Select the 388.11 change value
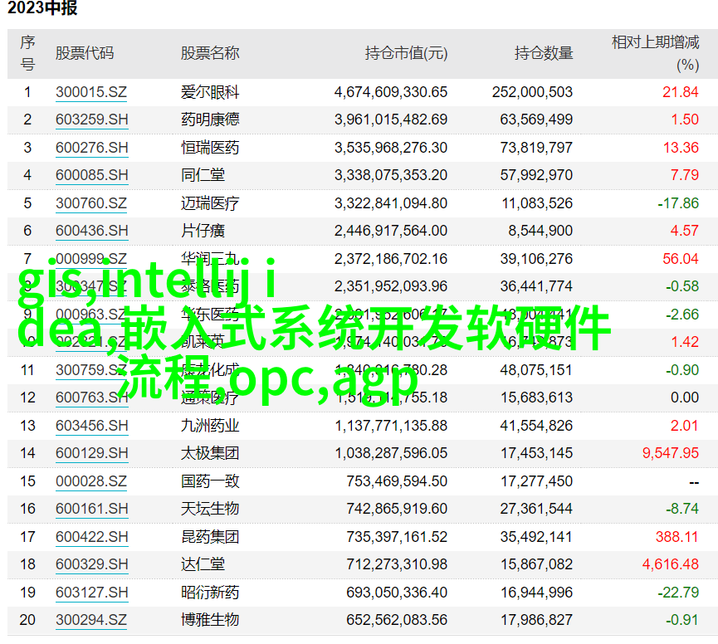 (x=676, y=537)
